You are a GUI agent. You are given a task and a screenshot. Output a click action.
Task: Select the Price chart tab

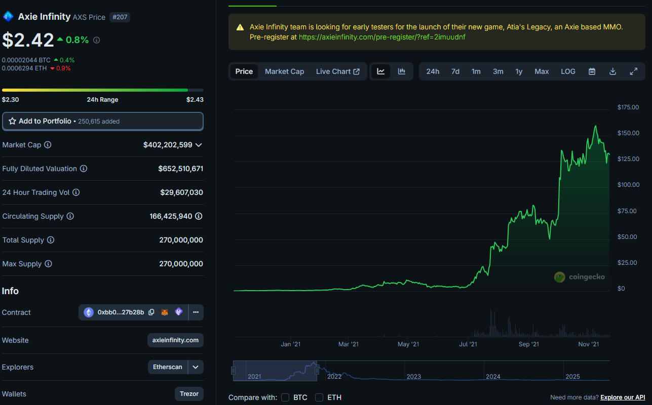(x=244, y=71)
